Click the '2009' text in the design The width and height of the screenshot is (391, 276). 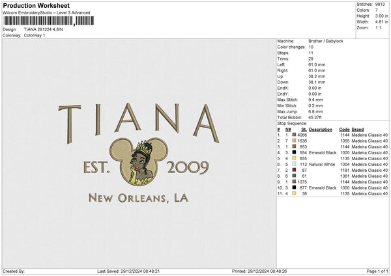click(x=188, y=167)
